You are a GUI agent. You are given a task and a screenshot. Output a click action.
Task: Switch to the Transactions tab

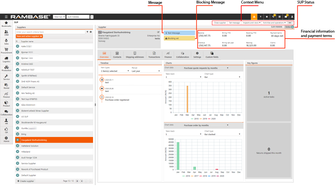154,55
